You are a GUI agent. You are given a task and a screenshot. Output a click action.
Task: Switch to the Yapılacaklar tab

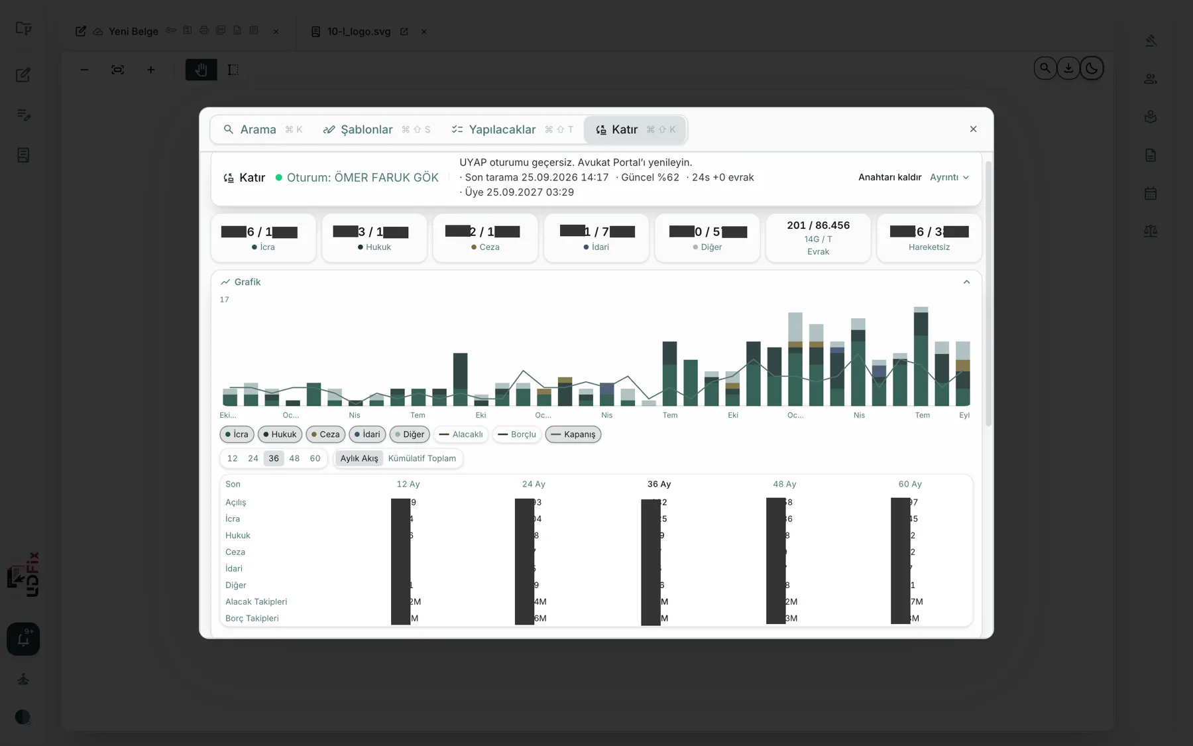pyautogui.click(x=512, y=129)
